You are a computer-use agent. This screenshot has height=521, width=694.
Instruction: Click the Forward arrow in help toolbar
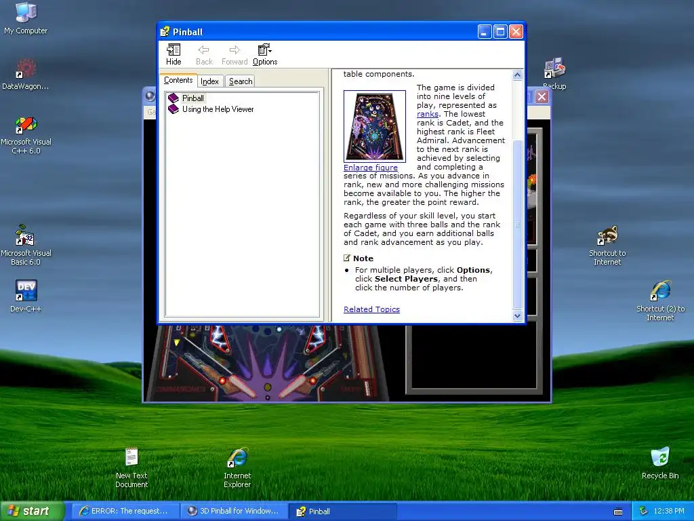click(x=234, y=54)
